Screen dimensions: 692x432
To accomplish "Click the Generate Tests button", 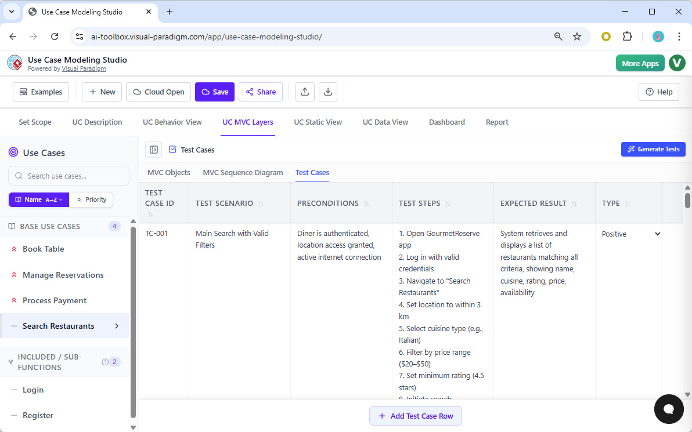I will (653, 149).
